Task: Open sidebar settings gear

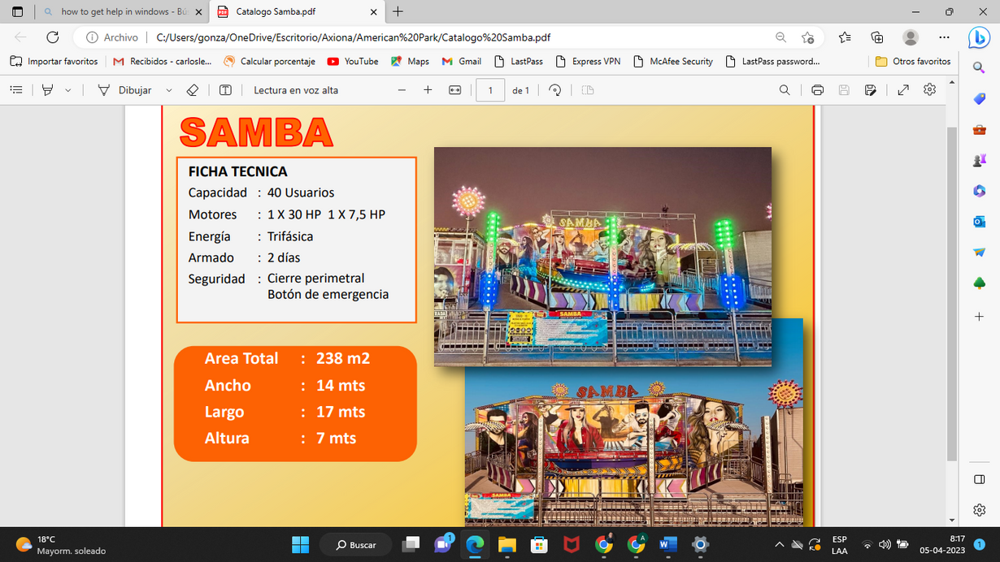Action: point(979,510)
